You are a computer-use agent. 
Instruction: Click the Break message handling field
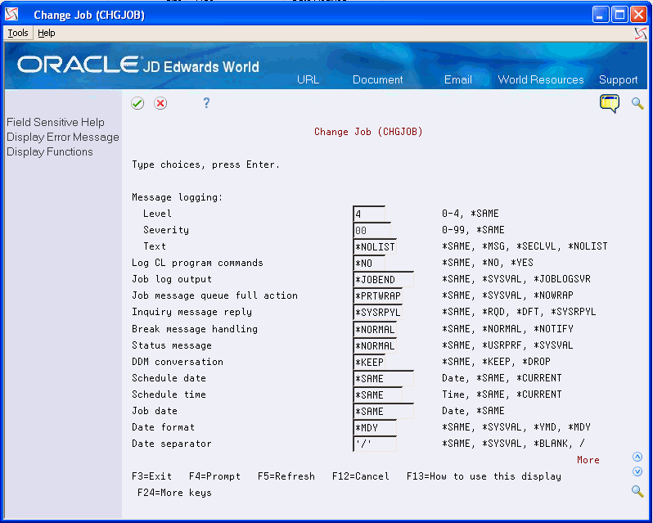(375, 329)
